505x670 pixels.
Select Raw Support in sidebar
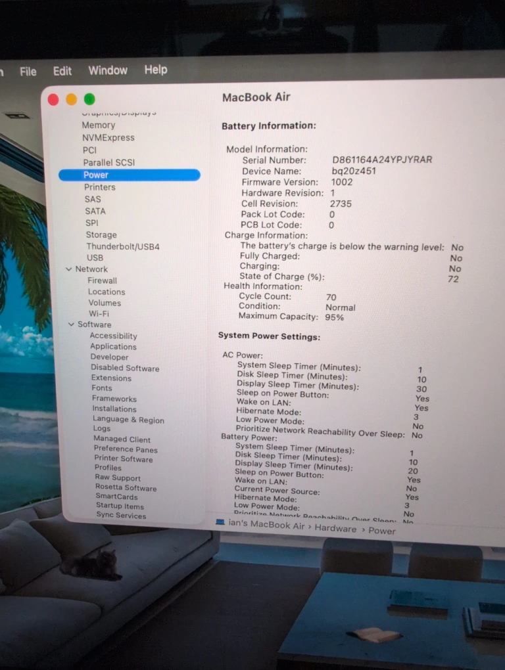click(x=118, y=478)
